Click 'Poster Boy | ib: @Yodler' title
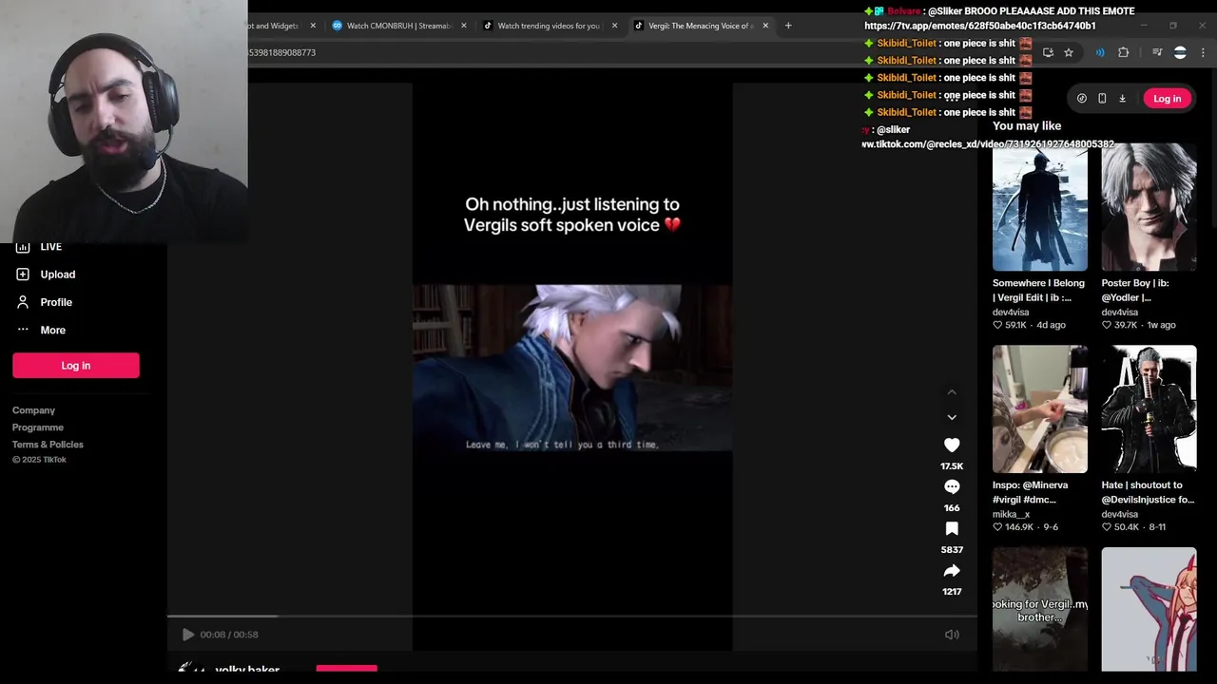This screenshot has height=684, width=1217. click(1135, 290)
